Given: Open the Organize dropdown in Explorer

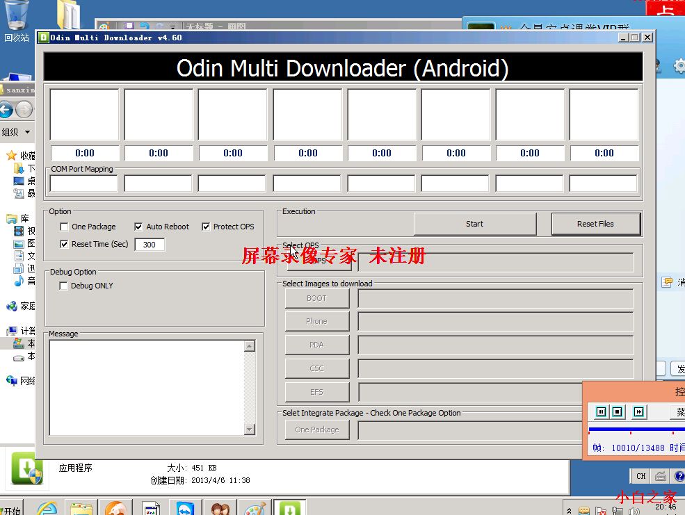Looking at the screenshot, I should pos(16,132).
